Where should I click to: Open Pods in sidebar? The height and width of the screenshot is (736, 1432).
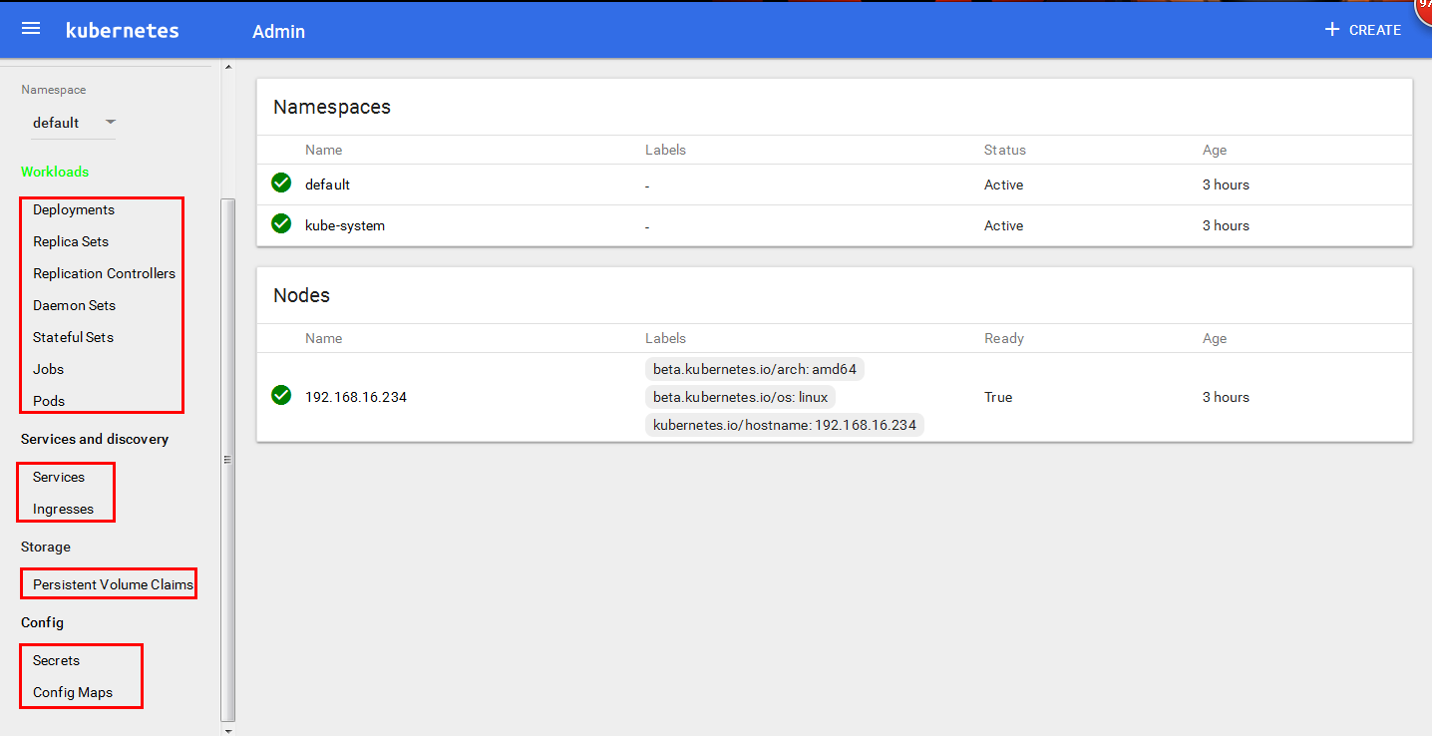tap(49, 401)
